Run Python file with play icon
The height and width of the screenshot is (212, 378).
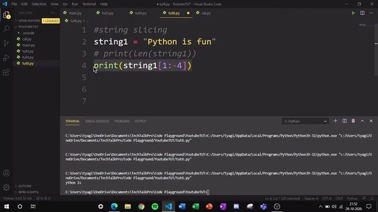coord(353,13)
